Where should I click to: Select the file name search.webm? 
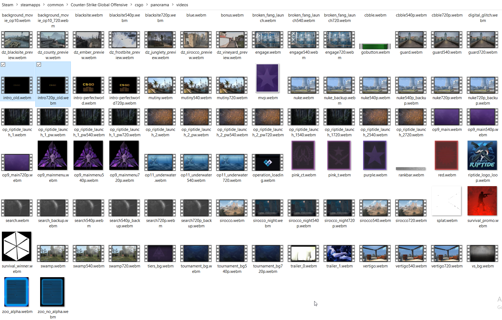pos(17,221)
